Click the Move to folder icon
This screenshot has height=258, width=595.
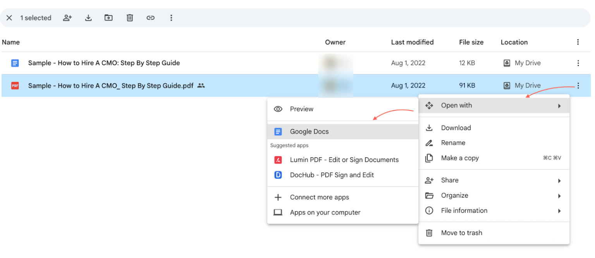108,18
